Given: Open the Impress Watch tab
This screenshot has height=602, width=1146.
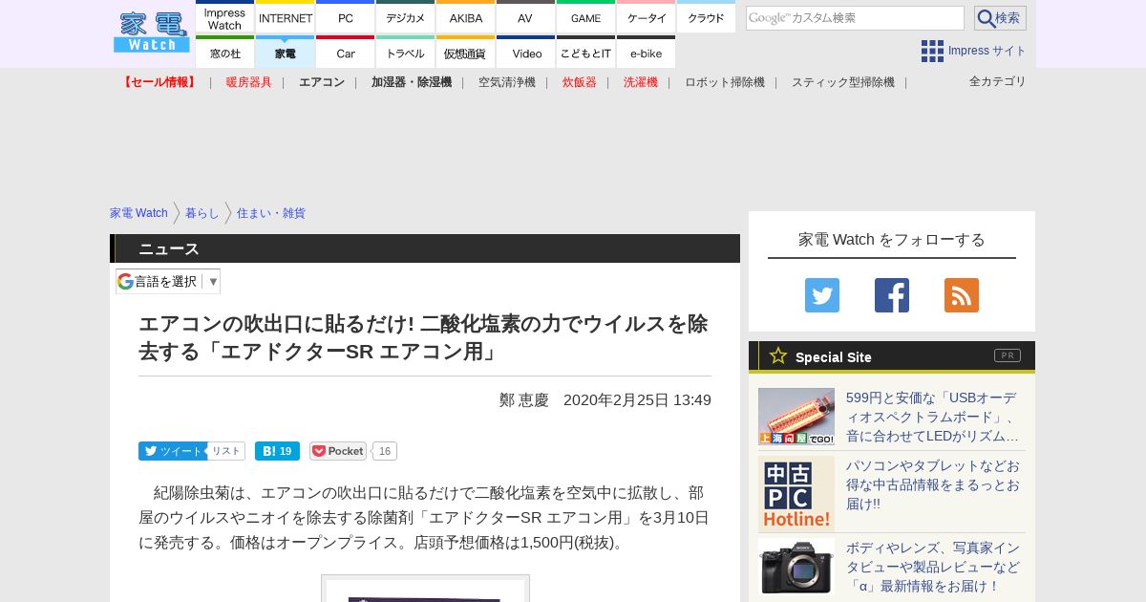Looking at the screenshot, I should click(225, 18).
